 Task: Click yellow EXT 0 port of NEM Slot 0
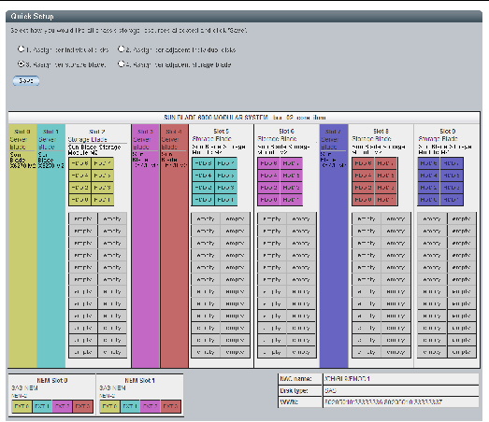(x=22, y=406)
